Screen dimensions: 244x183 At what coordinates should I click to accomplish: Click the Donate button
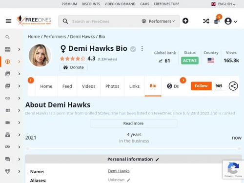pyautogui.click(x=74, y=67)
